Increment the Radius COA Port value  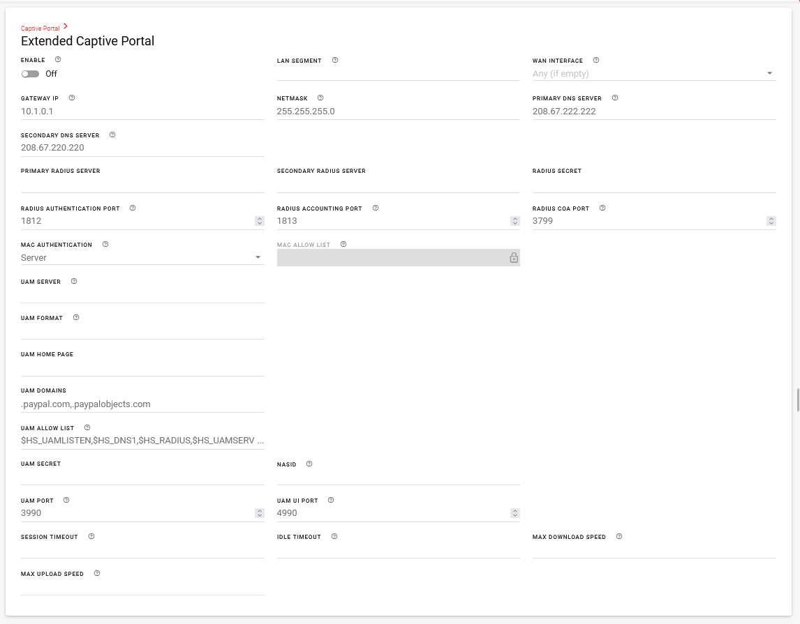click(x=771, y=218)
